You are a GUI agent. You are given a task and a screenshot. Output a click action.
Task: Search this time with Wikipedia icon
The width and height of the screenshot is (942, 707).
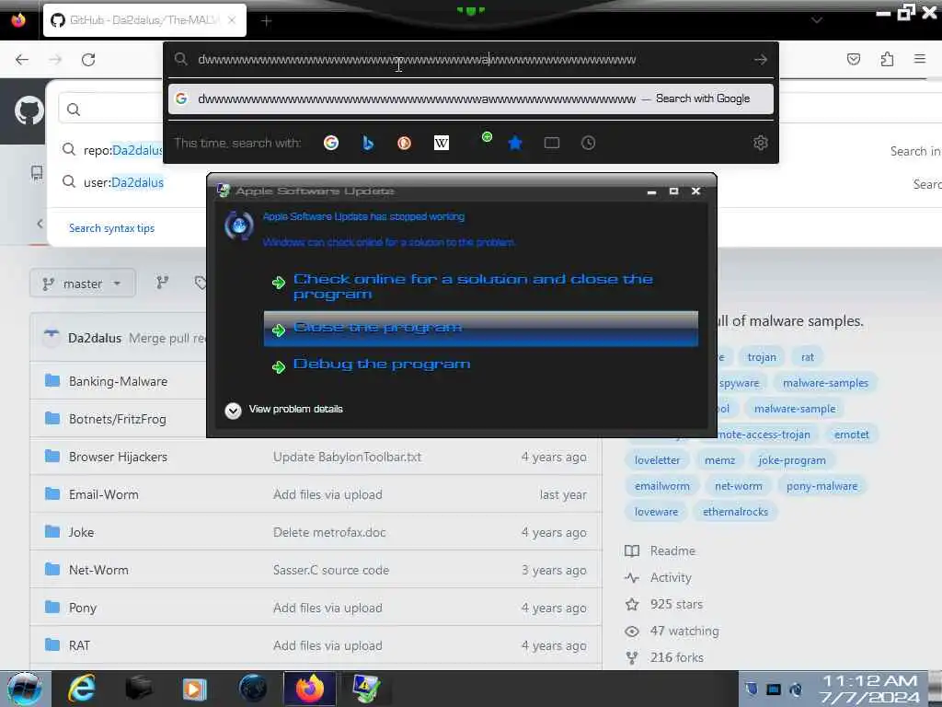point(441,143)
